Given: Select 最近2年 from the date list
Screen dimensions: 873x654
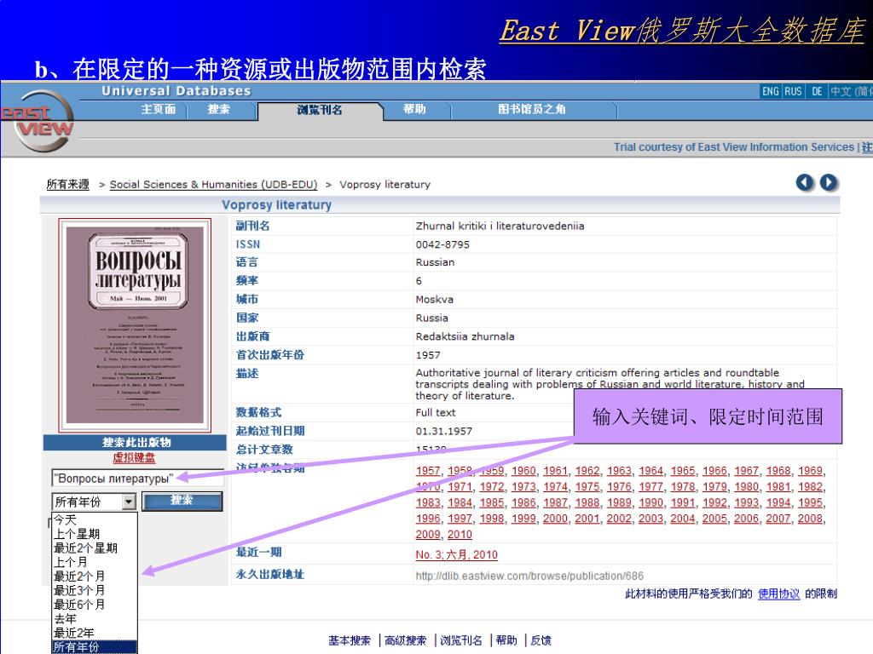Looking at the screenshot, I should (x=74, y=633).
